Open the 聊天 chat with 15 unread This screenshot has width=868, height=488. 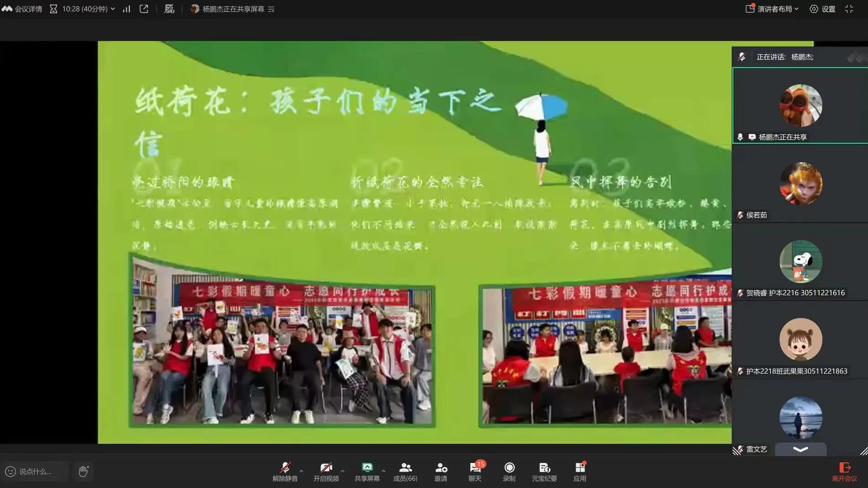click(475, 472)
